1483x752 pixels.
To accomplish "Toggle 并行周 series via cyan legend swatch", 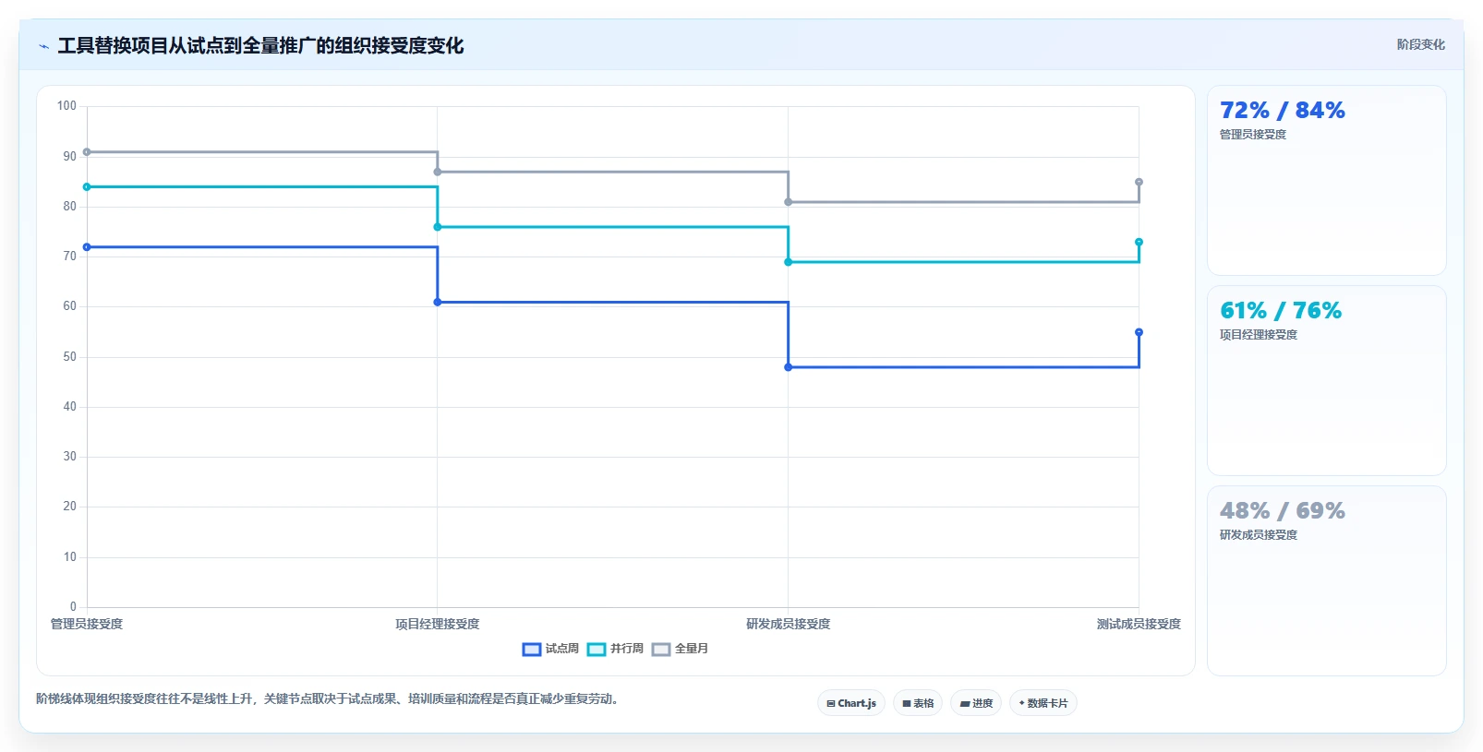I will tap(597, 650).
